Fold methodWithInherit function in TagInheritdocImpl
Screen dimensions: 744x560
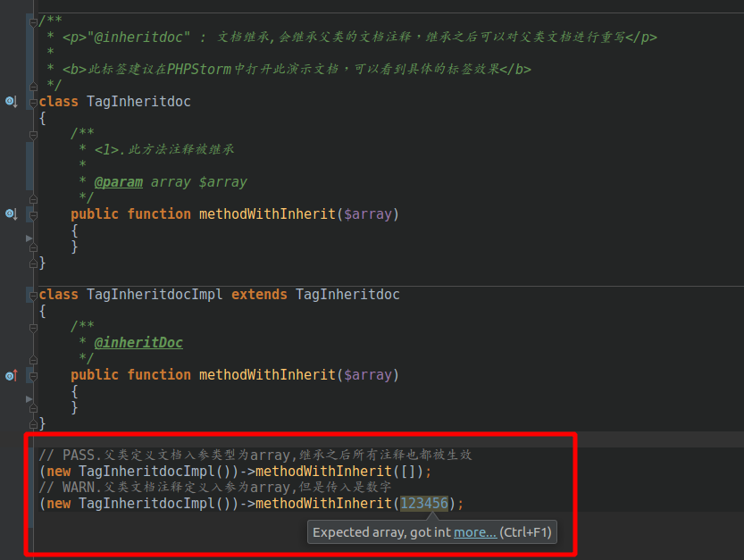pos(33,376)
